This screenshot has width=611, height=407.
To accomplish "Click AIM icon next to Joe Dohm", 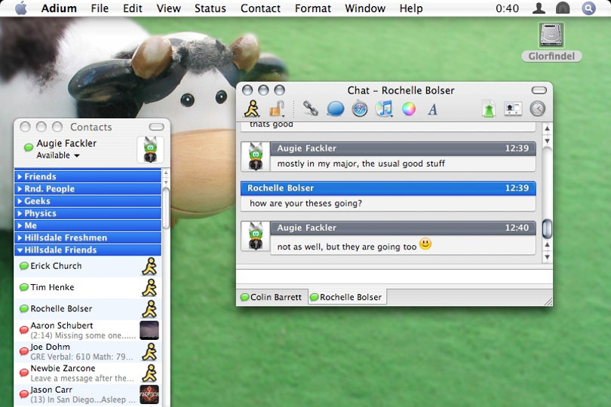I will click(x=149, y=352).
